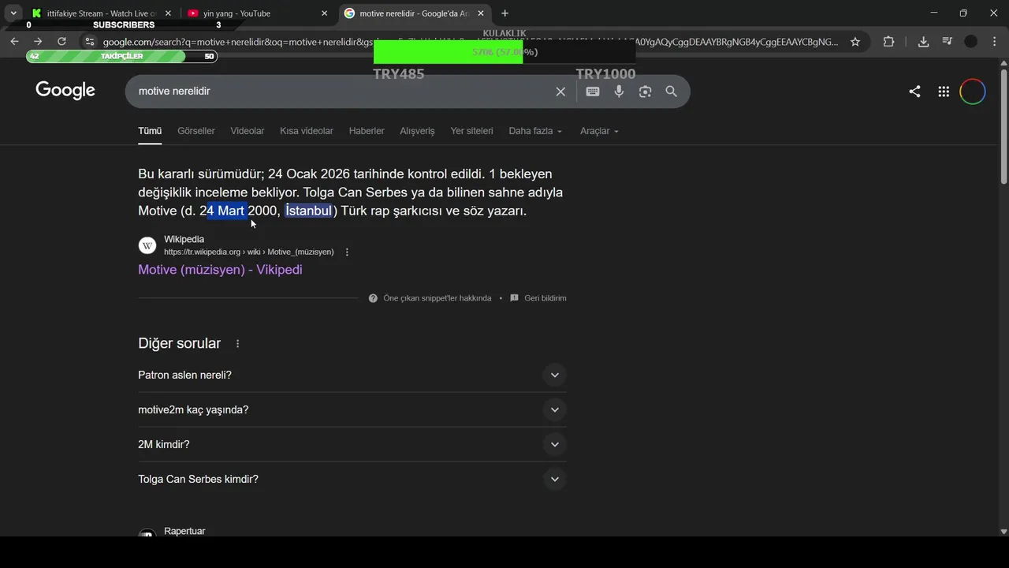Screen dimensions: 1009x568
Task: Click the Chrome address bar URL
Action: [x=471, y=42]
